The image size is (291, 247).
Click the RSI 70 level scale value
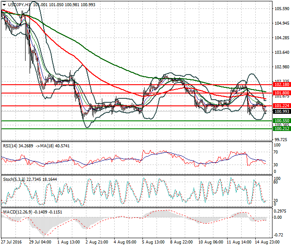tap(277, 152)
